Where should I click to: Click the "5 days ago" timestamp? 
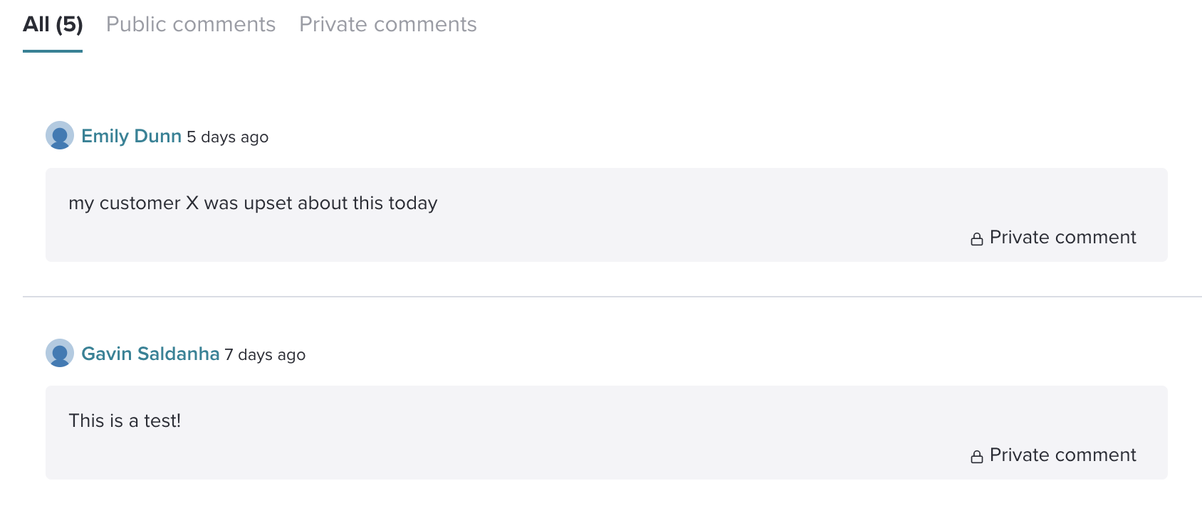point(228,137)
